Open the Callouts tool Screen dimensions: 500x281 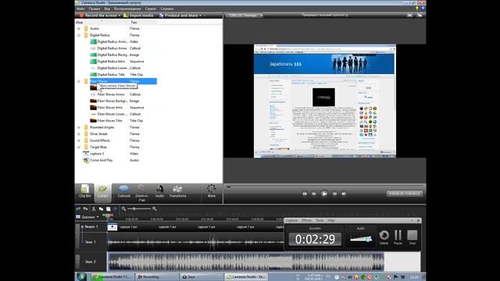(x=123, y=192)
